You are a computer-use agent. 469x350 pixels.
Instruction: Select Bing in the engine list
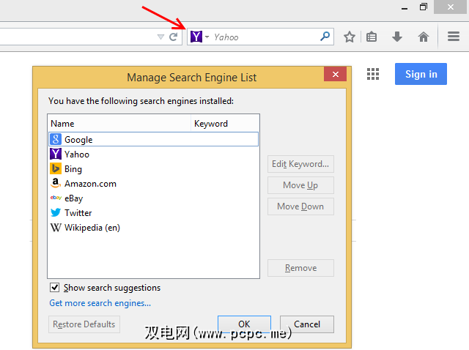(153, 169)
